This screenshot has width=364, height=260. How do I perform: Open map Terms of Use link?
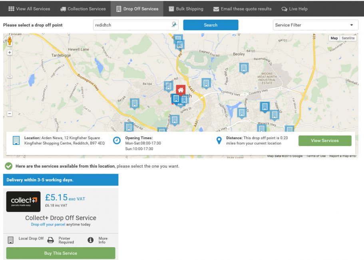[316, 156]
